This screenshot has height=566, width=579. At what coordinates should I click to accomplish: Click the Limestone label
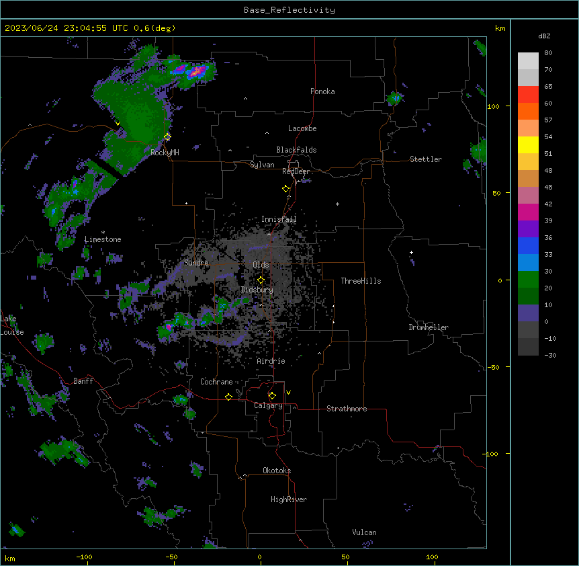tap(103, 239)
